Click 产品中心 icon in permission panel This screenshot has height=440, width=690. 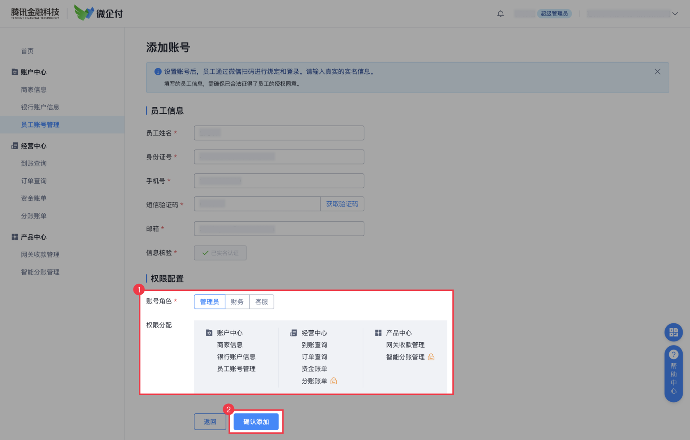coord(378,333)
